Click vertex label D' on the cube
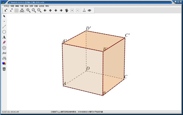The height and width of the screenshot is (115, 183). [88, 28]
